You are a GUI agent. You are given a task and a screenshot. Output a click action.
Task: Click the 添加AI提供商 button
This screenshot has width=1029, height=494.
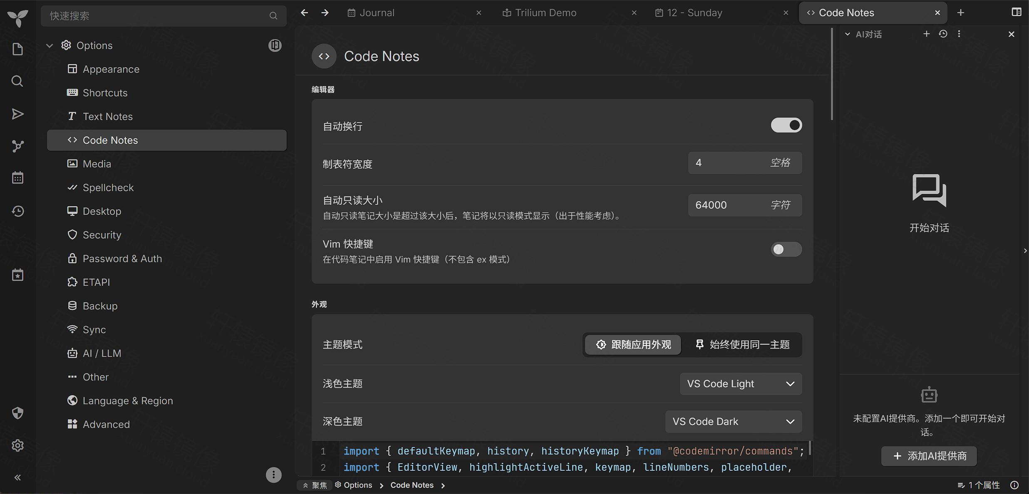(929, 456)
